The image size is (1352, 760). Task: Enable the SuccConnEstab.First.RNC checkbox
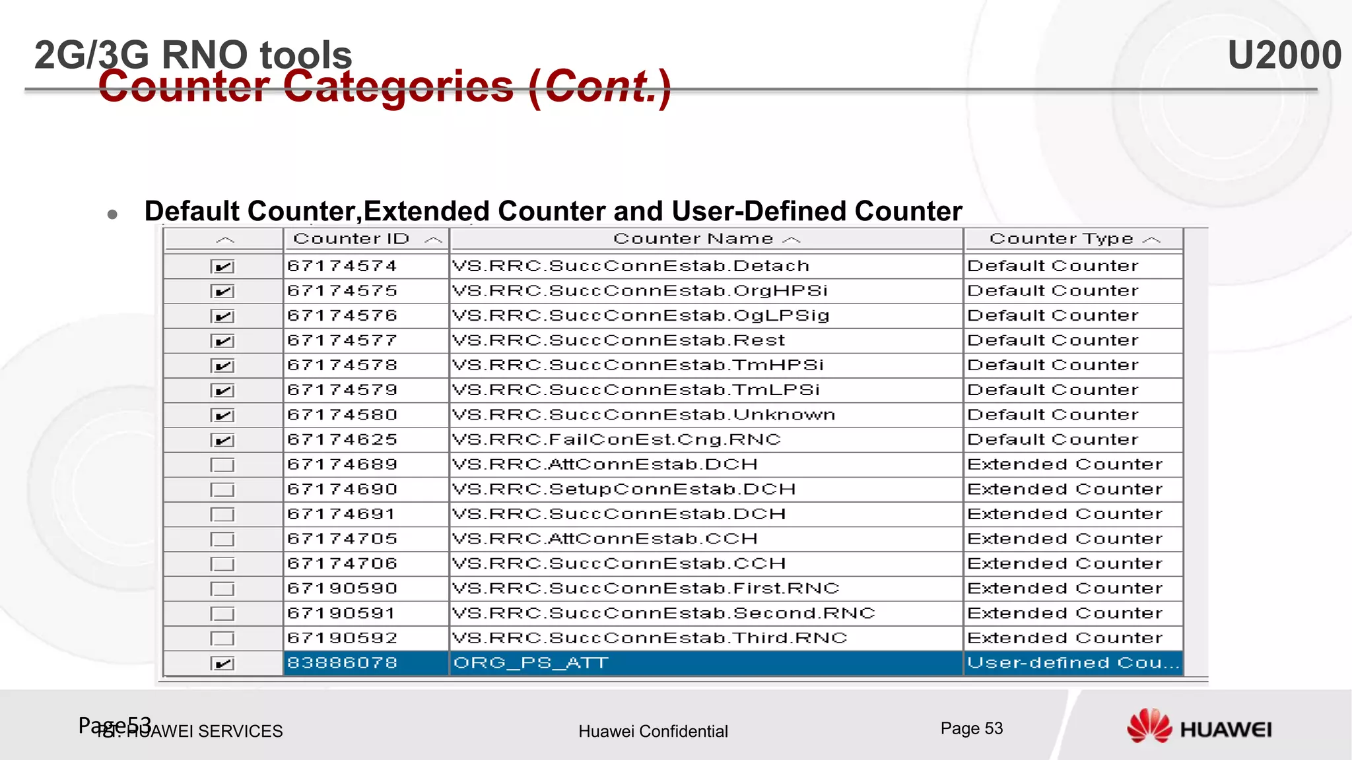[x=222, y=589]
